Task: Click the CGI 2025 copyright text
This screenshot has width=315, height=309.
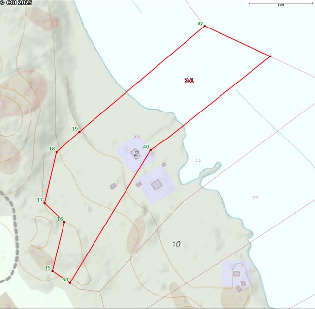Action: tap(16, 3)
